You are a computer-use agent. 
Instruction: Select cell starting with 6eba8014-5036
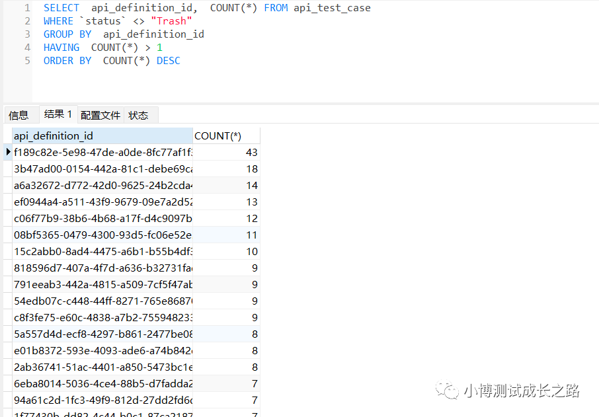102,383
